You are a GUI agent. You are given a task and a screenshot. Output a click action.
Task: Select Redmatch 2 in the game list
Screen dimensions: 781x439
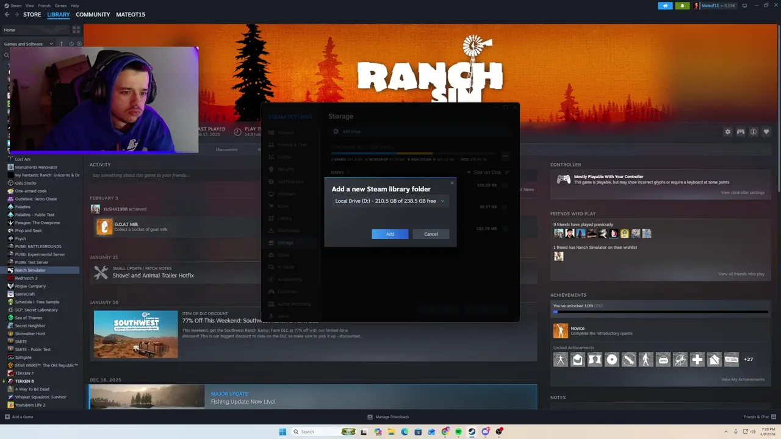click(26, 278)
